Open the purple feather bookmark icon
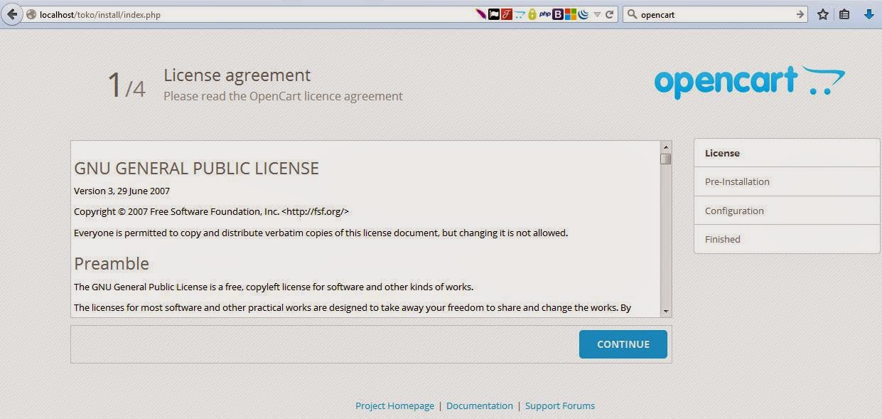This screenshot has height=419, width=882. 481,14
